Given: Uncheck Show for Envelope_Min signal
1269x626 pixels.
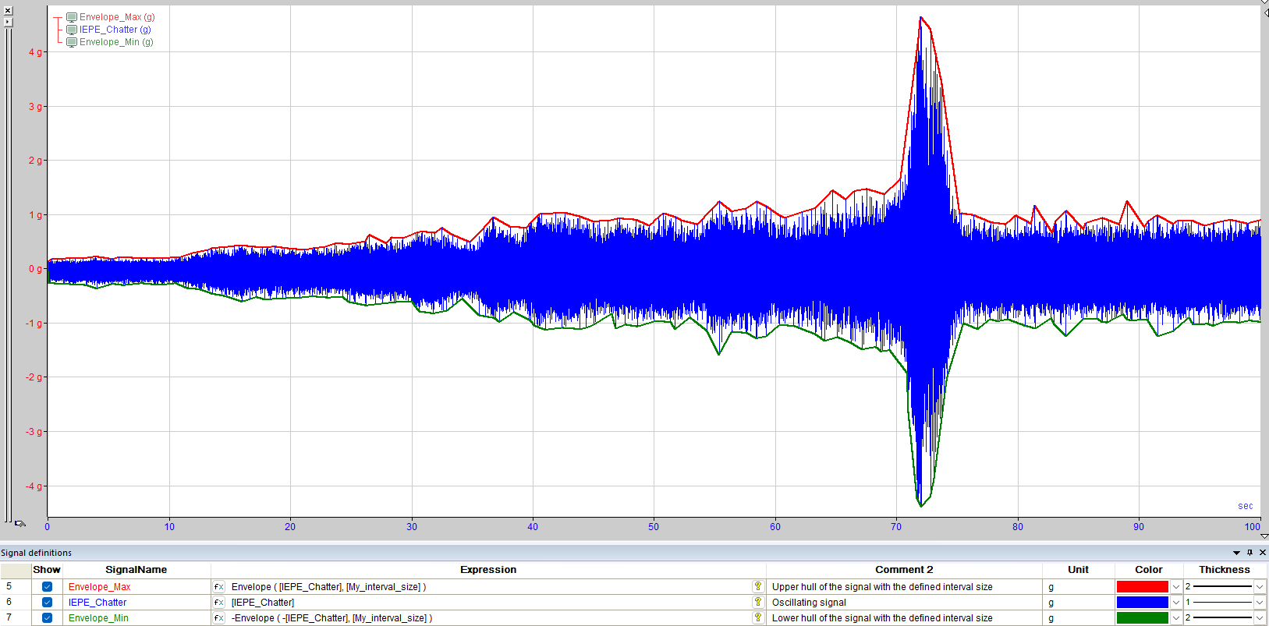Looking at the screenshot, I should click(47, 618).
